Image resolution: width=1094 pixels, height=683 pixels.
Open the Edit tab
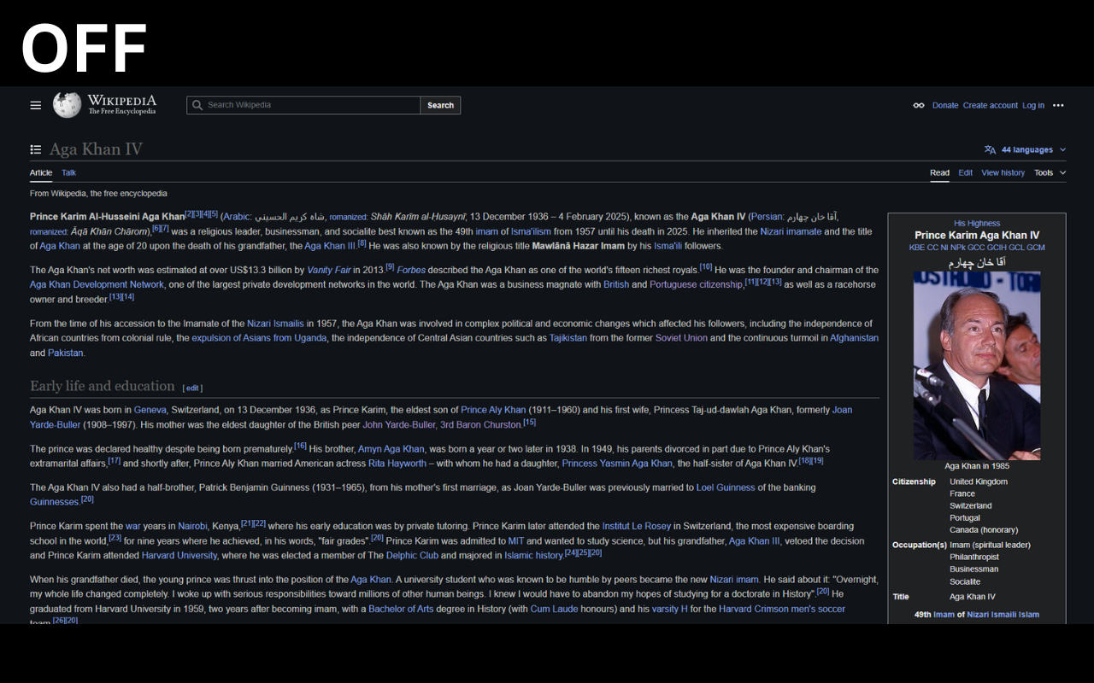(965, 172)
